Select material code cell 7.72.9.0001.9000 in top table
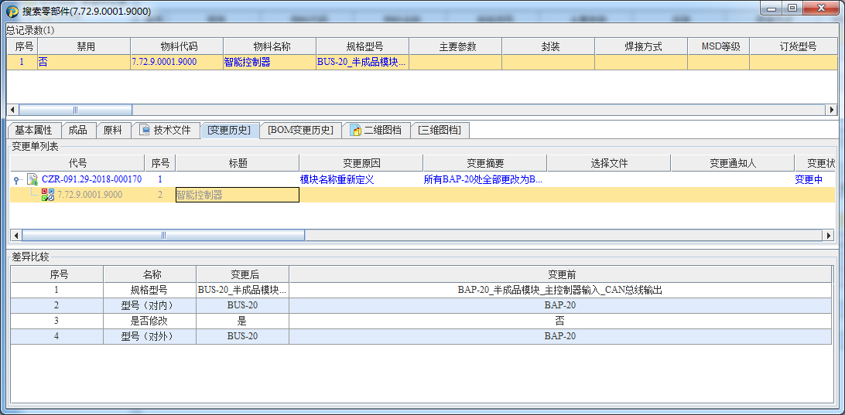 point(176,62)
